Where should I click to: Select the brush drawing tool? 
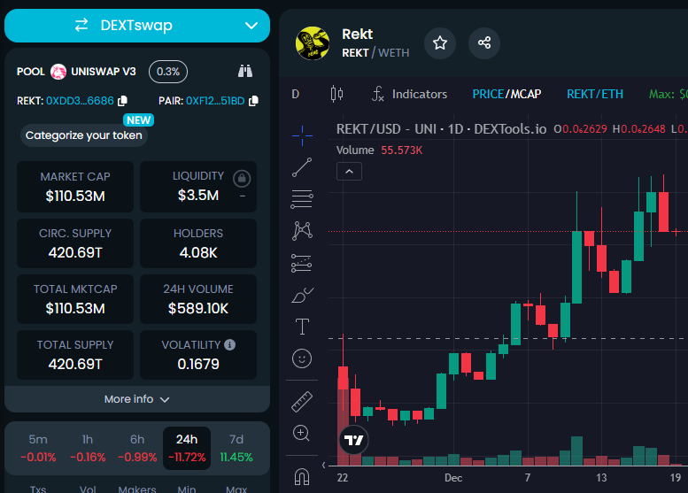coord(302,296)
